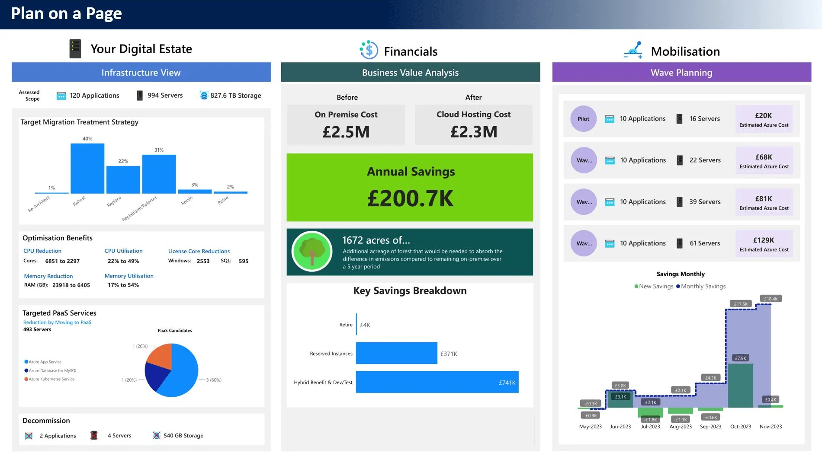
Task: Click the server icon beside 39 Servers
Action: (x=680, y=202)
